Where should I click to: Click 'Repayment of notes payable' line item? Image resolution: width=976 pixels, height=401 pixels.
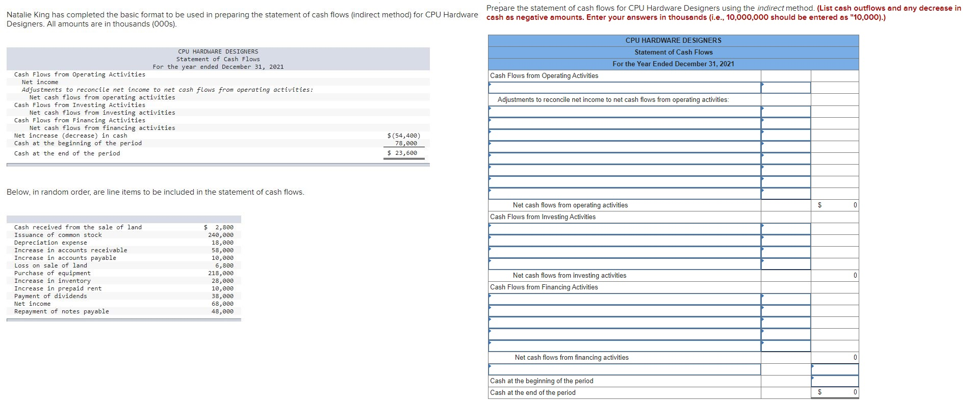pyautogui.click(x=62, y=311)
